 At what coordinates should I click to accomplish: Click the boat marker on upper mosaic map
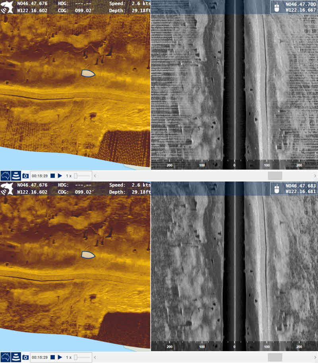[x=88, y=73]
